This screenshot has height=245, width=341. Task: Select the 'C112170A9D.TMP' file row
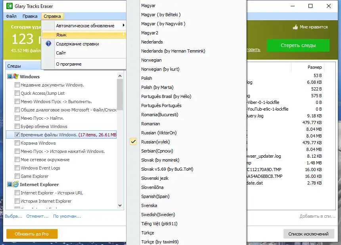tap(264, 170)
